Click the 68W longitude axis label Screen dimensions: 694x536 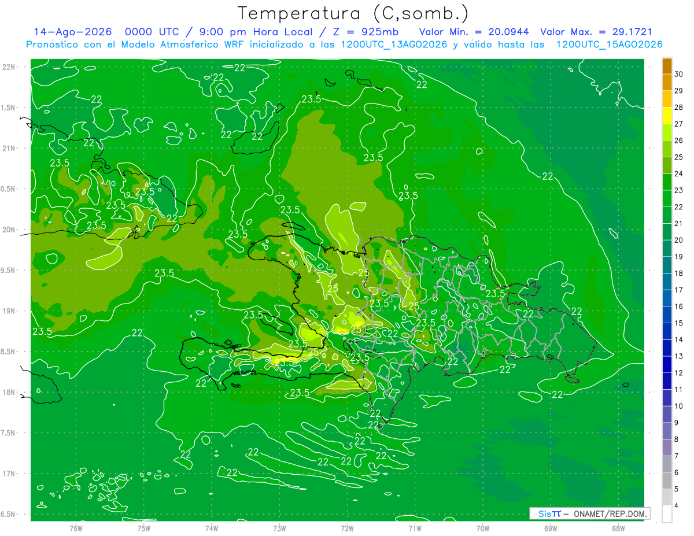tap(618, 528)
